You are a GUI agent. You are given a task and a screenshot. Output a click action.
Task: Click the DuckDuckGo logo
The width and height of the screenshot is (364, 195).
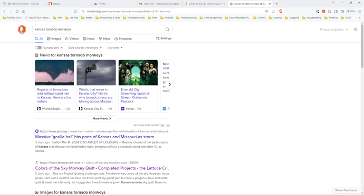(22, 29)
